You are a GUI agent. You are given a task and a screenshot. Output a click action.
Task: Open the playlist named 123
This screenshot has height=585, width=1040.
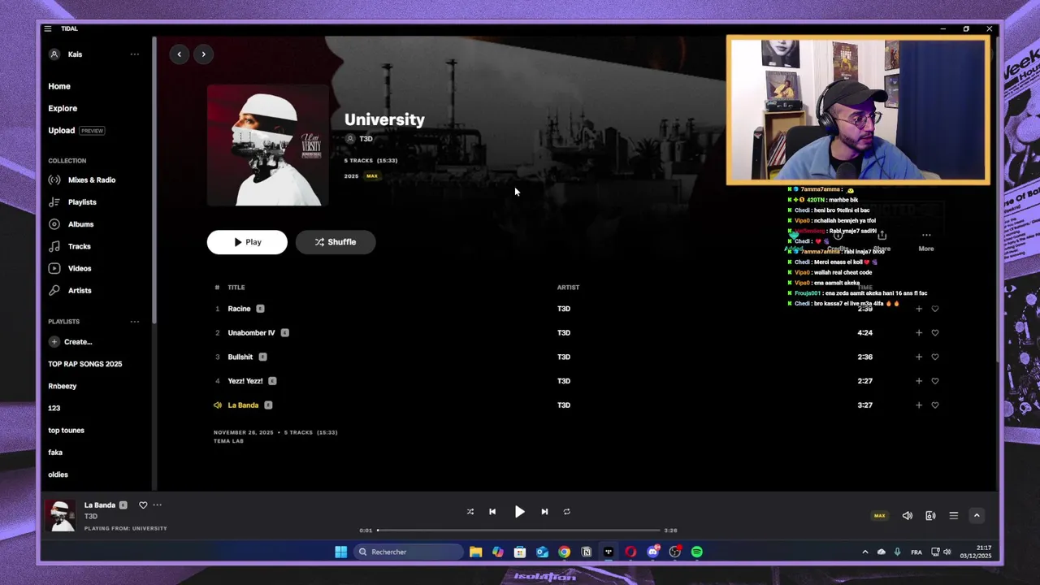(x=54, y=408)
